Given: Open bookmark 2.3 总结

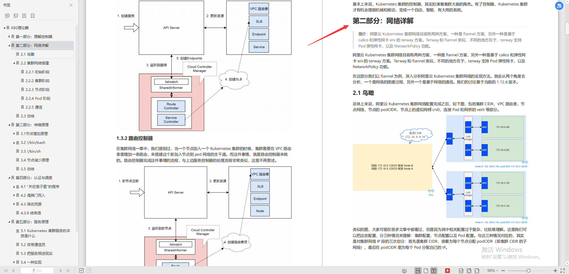Looking at the screenshot, I should 27,116.
